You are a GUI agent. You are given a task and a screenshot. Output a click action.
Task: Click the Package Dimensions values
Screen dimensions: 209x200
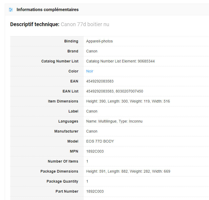128,171
